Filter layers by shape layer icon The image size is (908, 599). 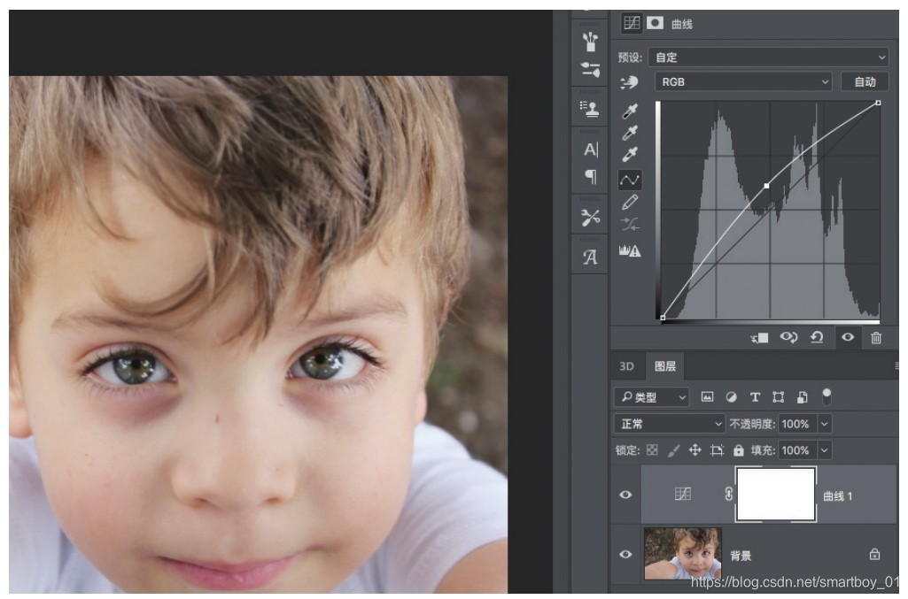[x=779, y=397]
